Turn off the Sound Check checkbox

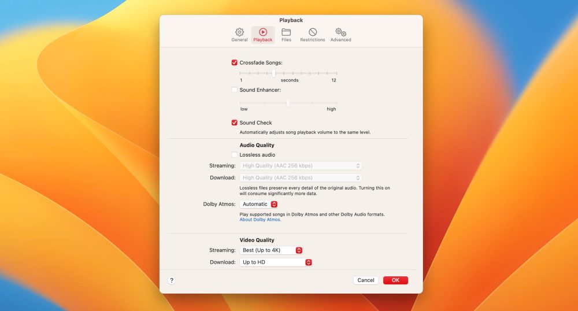(235, 123)
